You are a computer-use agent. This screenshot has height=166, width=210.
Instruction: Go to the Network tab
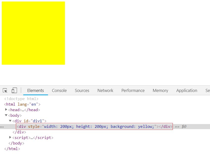[x=105, y=90]
